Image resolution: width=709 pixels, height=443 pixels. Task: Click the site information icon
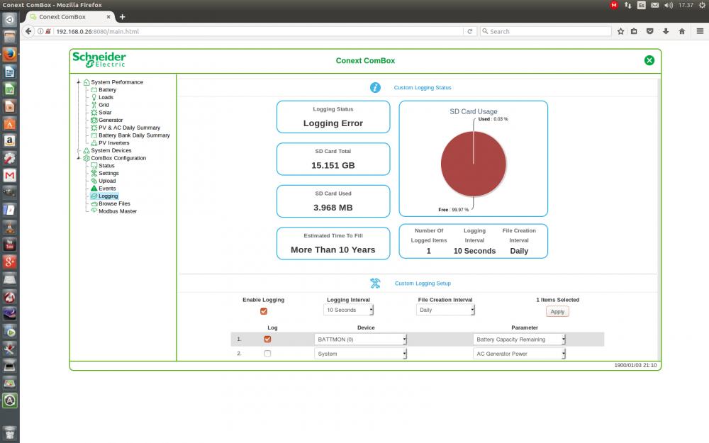[x=40, y=31]
